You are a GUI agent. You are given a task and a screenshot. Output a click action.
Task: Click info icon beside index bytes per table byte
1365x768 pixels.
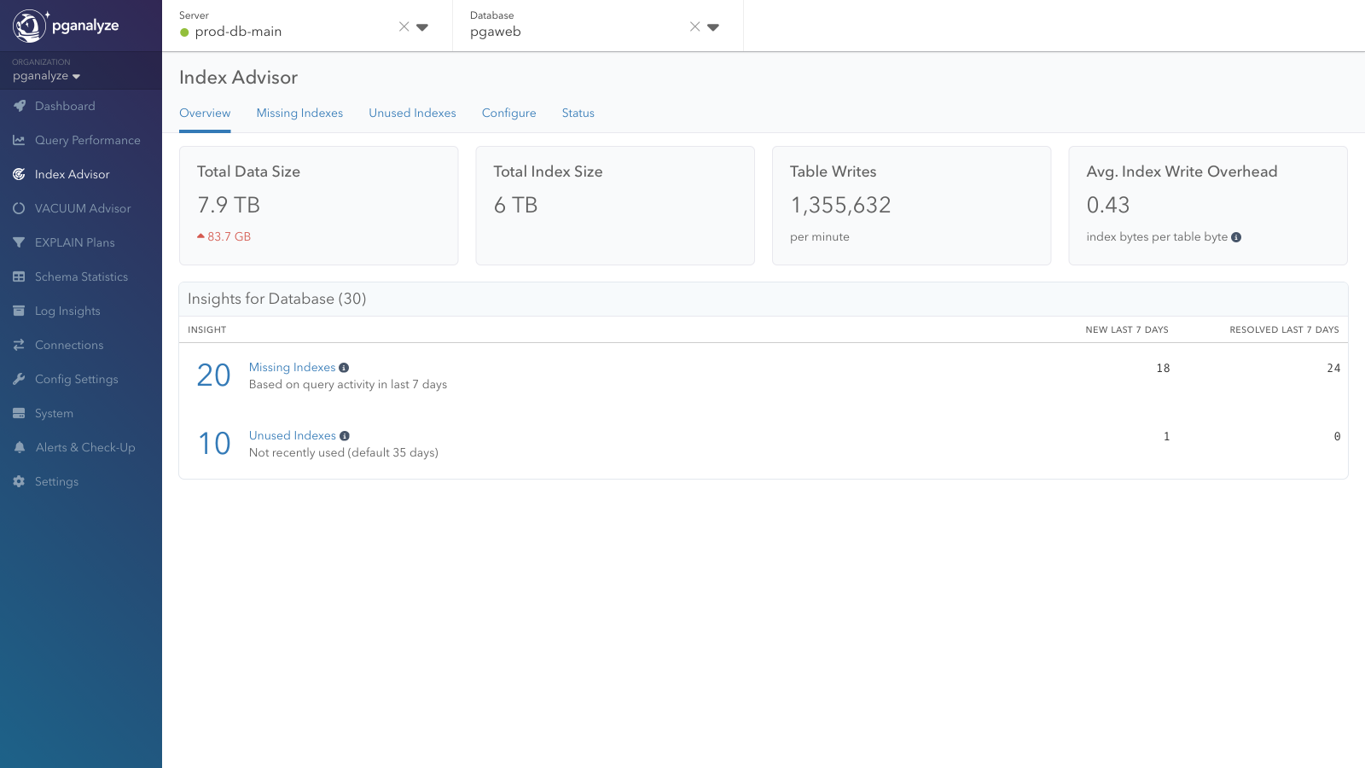point(1236,237)
